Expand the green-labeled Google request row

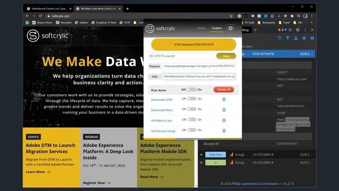[201, 162]
